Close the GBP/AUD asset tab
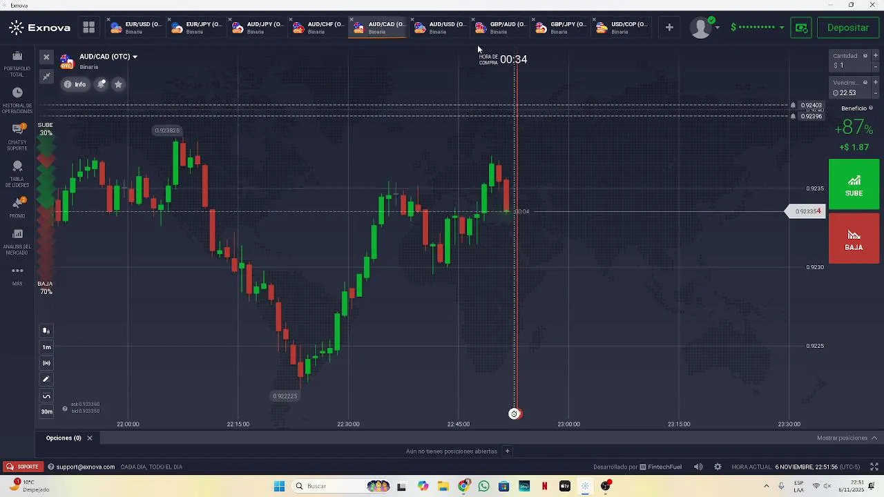Viewport: 884px width, 497px height. [x=472, y=20]
